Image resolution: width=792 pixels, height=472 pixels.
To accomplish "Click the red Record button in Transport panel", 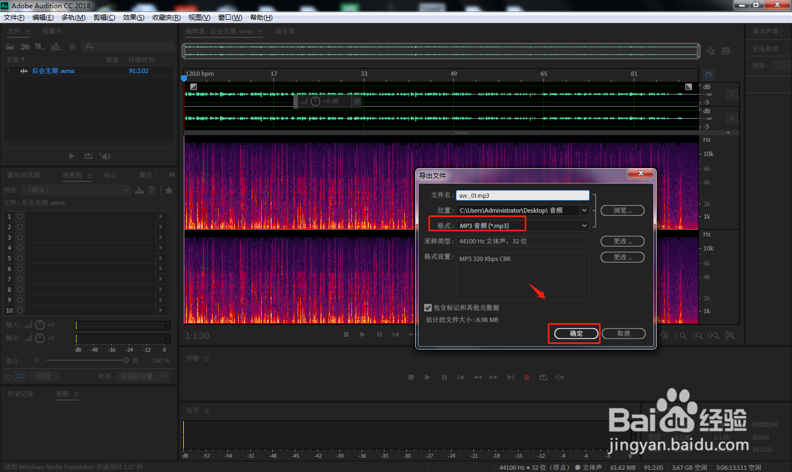I will 527,377.
